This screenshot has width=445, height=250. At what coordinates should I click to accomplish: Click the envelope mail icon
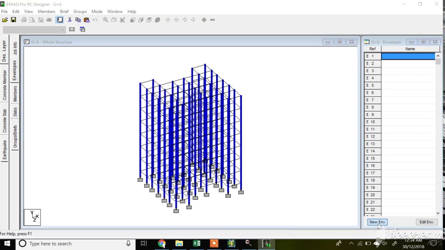pyautogui.click(x=72, y=30)
